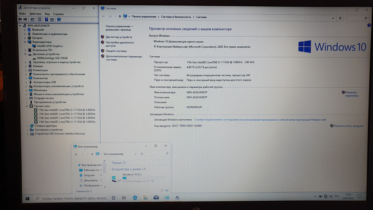This screenshot has width=373, height=210.
Task: Expand the Bluetooth node
Action: (x=25, y=30)
